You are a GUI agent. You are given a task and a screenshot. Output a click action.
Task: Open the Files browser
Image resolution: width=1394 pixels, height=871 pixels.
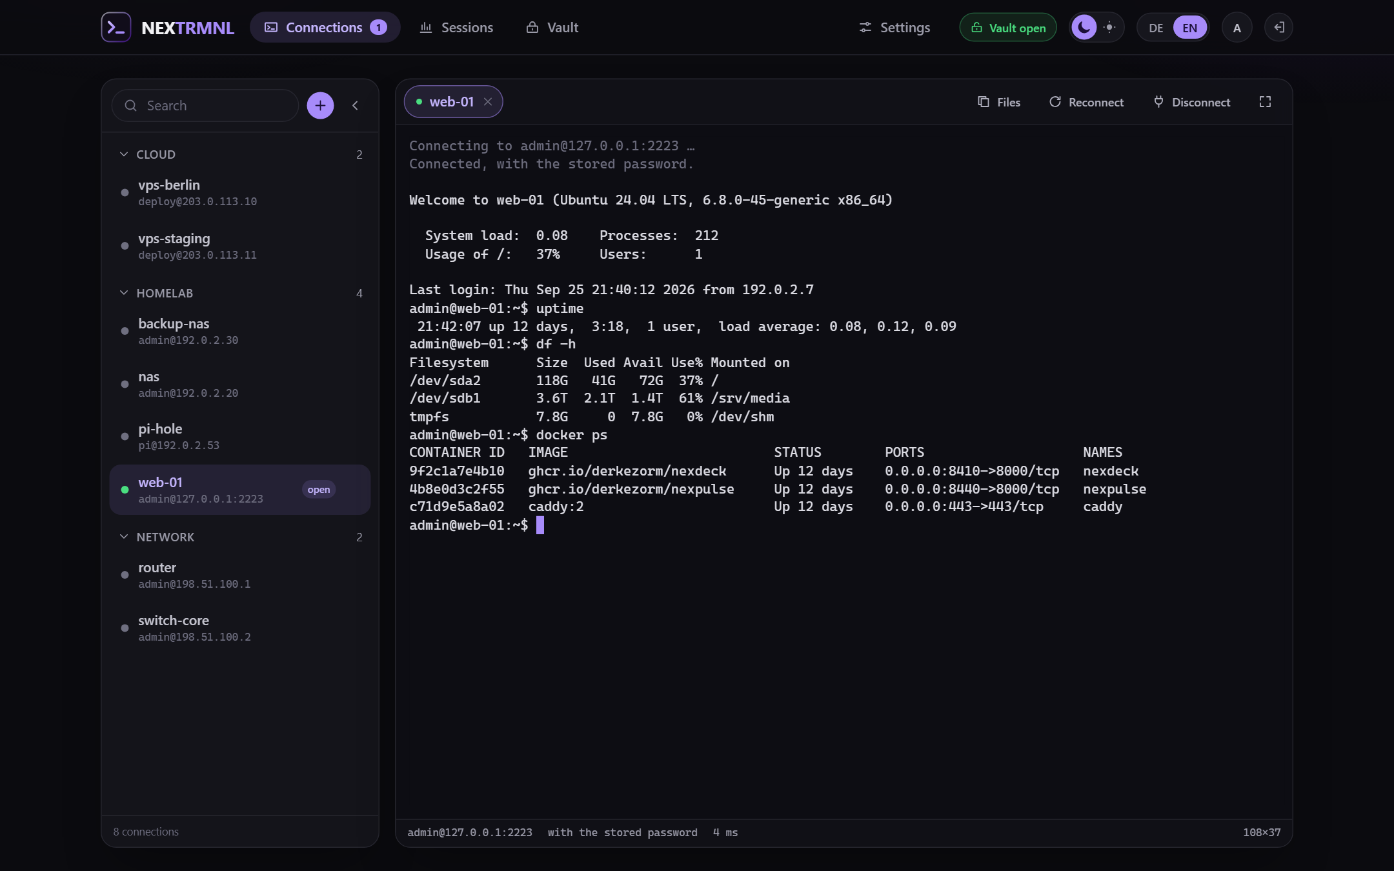(999, 102)
